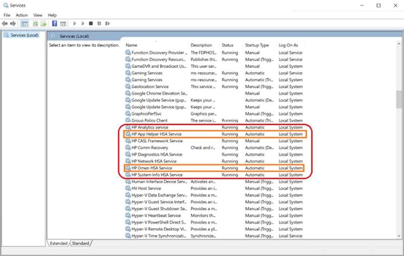
Task: Select Hyper-V Guest Shutdown Service
Action: 215,209
